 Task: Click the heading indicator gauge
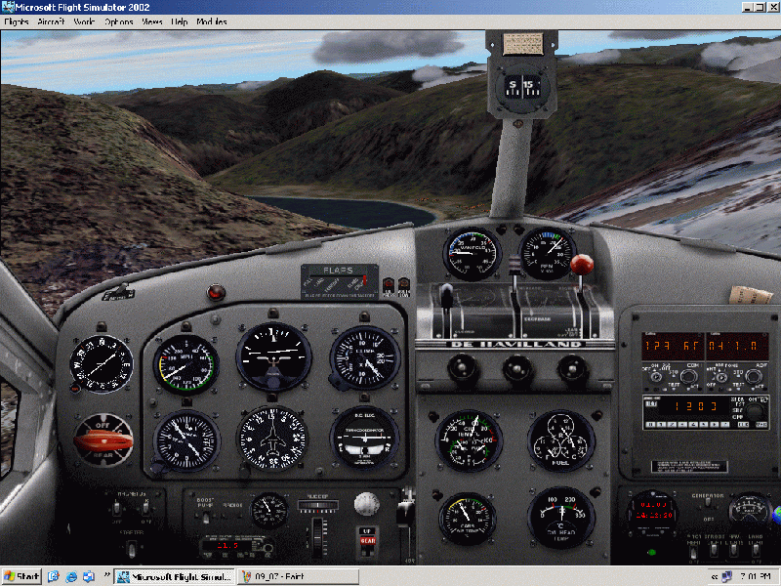tap(273, 437)
